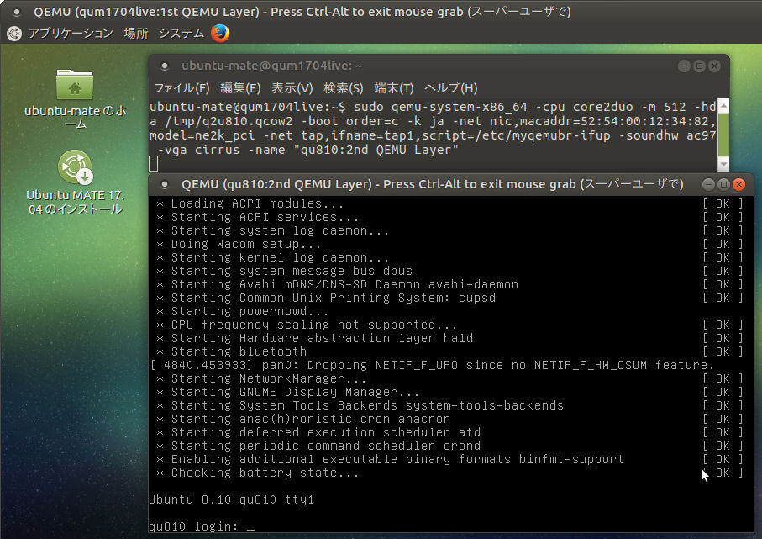762x539 pixels.
Task: Click 'Ubuntu 8.10 qu810 tty1' text
Action: pos(231,499)
